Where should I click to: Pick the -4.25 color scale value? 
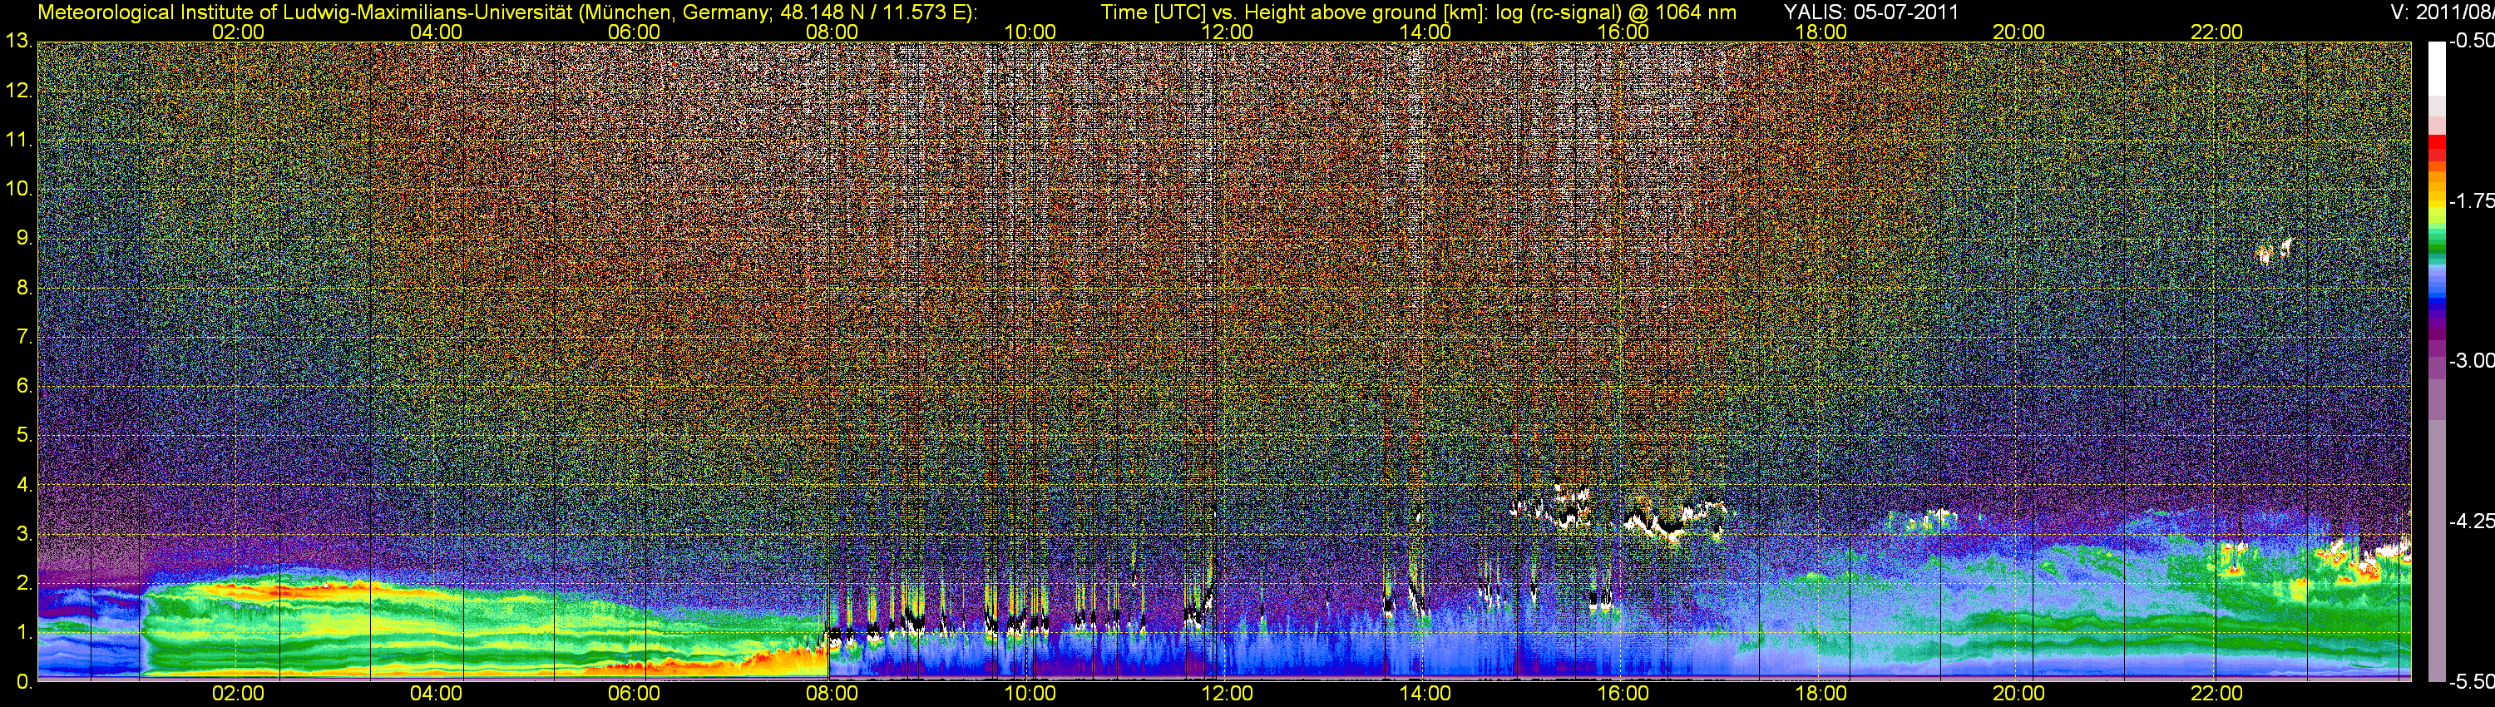(x=2471, y=521)
